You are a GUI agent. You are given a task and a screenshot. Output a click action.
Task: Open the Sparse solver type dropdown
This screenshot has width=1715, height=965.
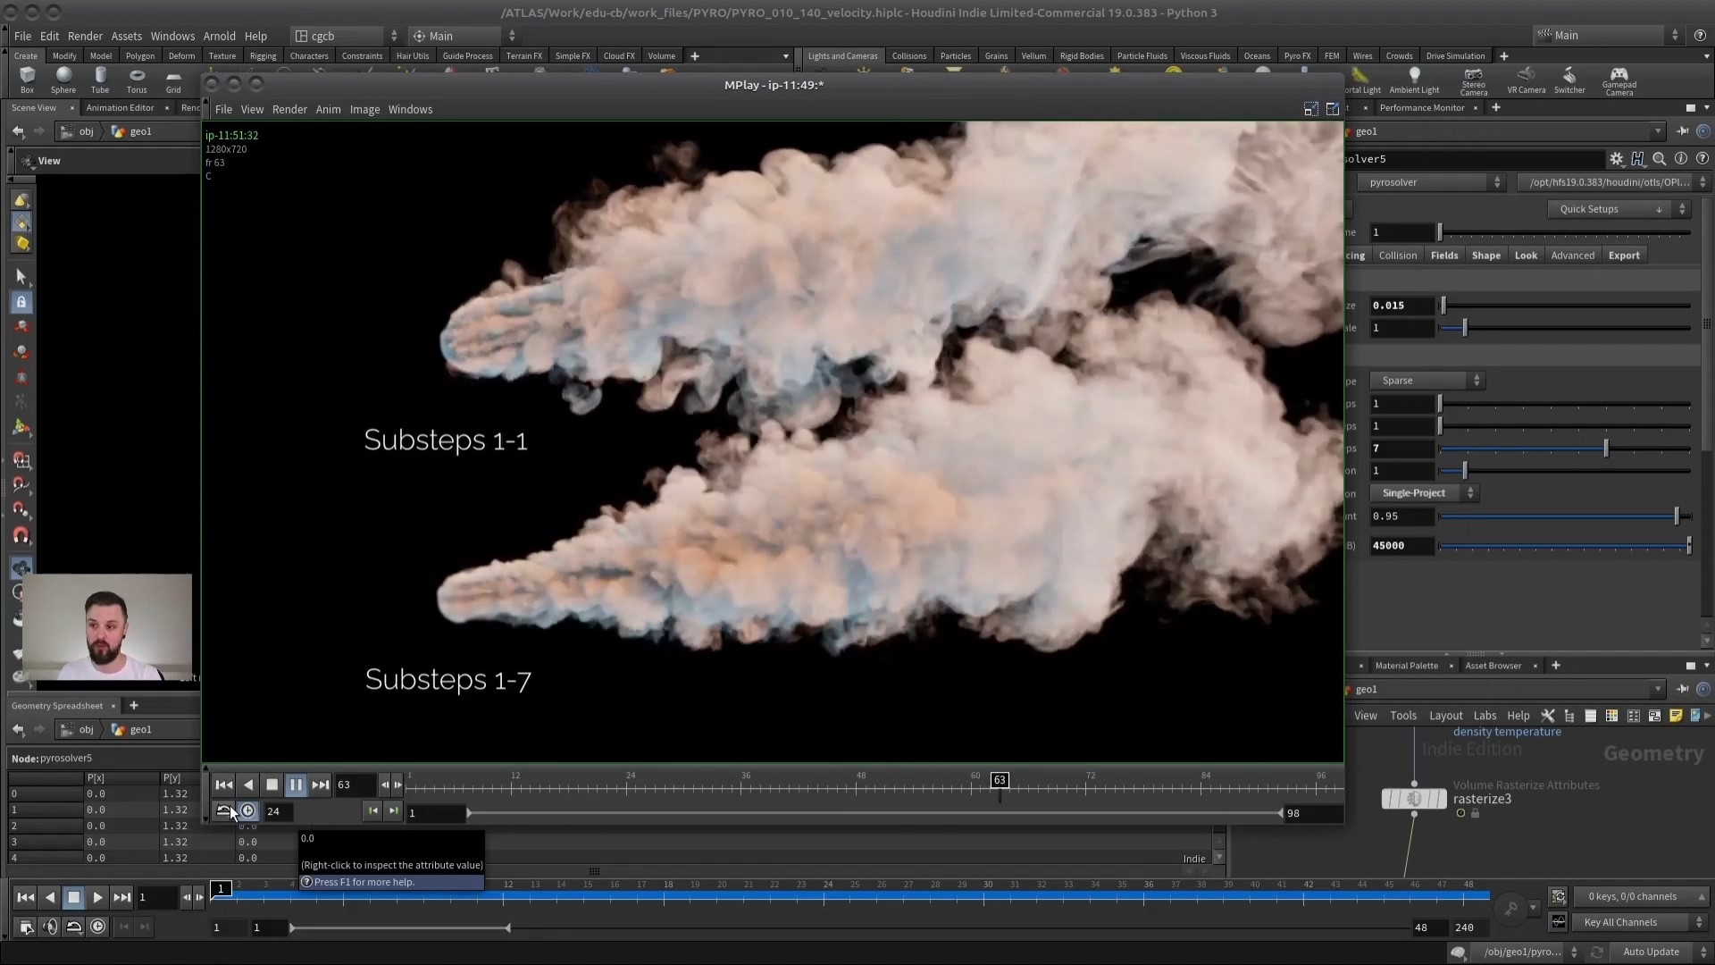(1426, 381)
